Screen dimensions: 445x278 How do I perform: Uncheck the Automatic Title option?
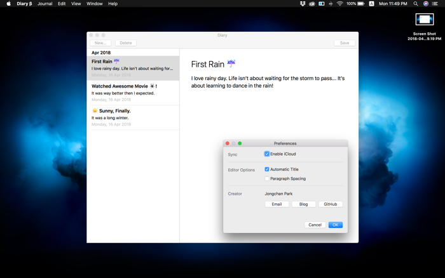tap(267, 169)
